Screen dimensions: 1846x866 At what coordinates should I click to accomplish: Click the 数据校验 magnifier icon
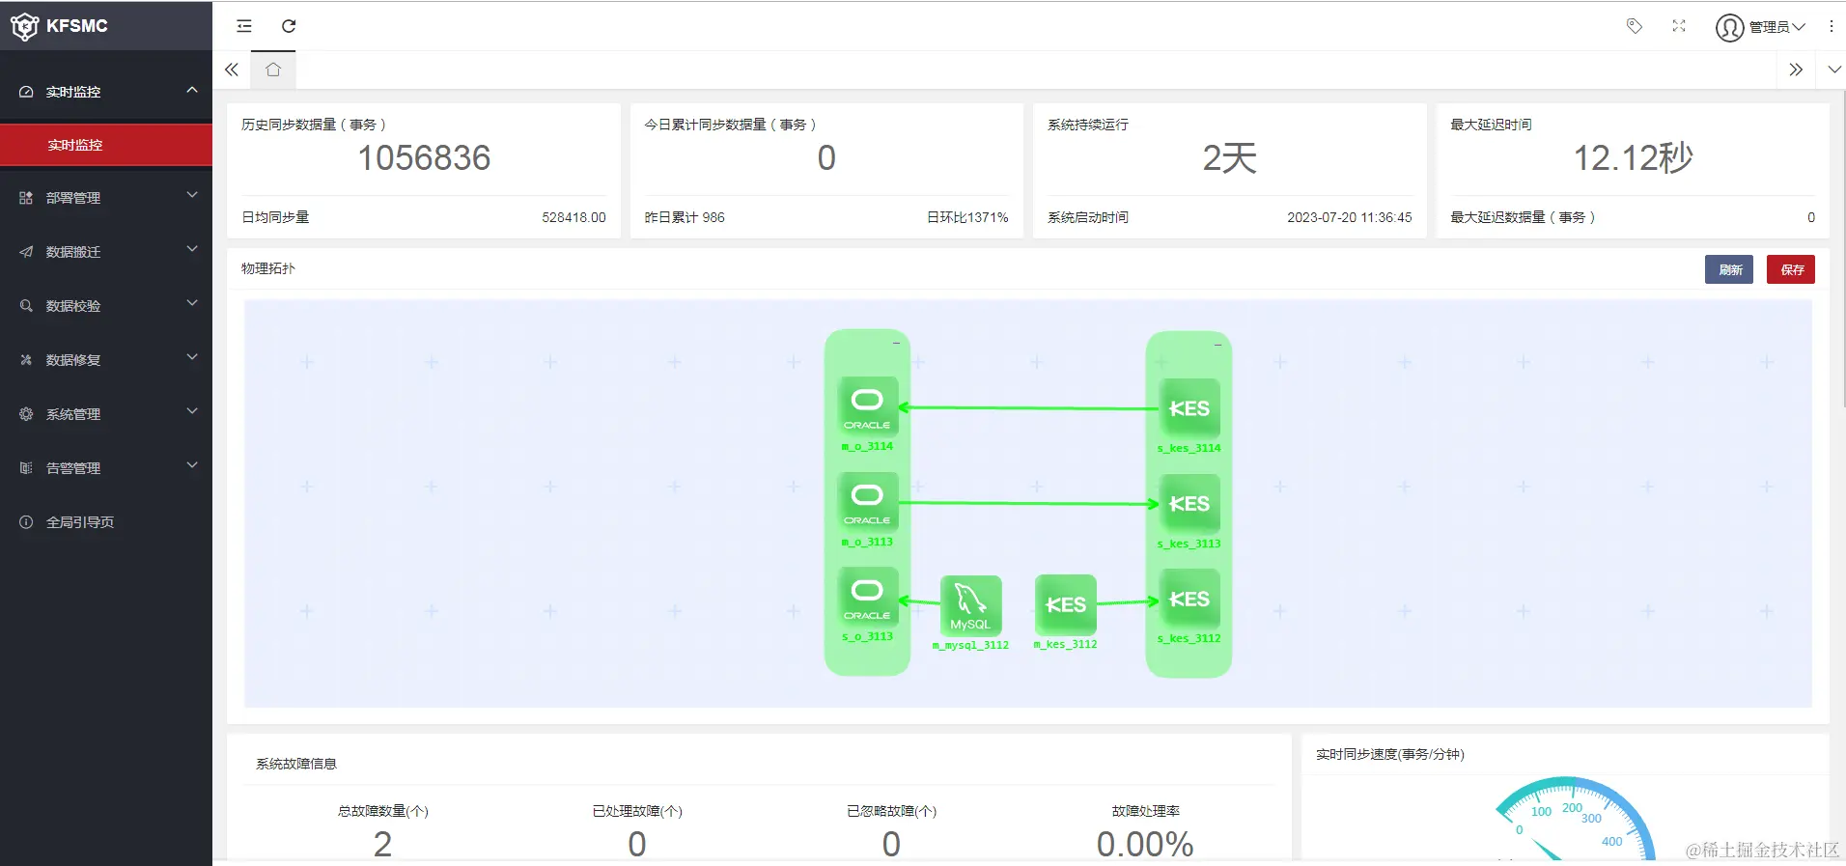(x=26, y=306)
